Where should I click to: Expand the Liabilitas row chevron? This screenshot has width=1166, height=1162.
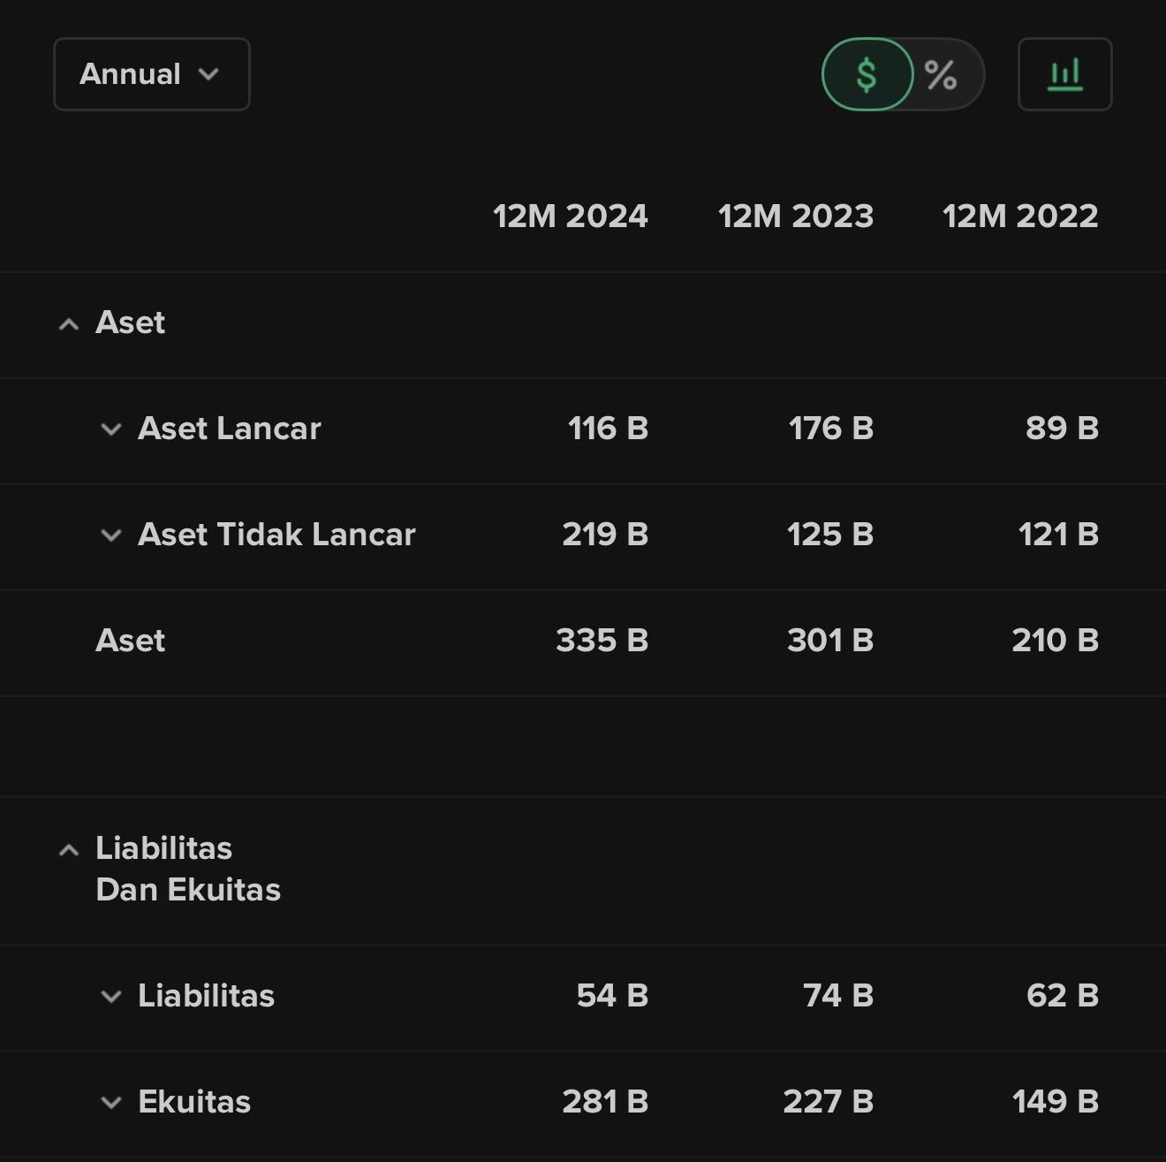coord(111,997)
